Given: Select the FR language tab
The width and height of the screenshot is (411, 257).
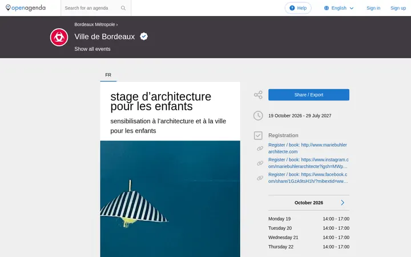Looking at the screenshot, I should coord(108,75).
